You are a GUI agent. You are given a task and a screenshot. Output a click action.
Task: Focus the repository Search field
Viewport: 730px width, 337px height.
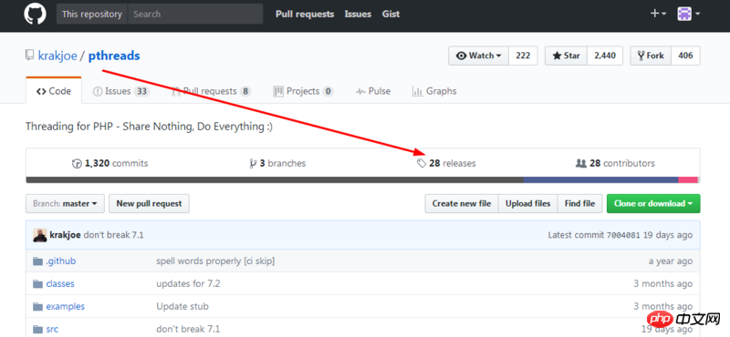pos(195,14)
